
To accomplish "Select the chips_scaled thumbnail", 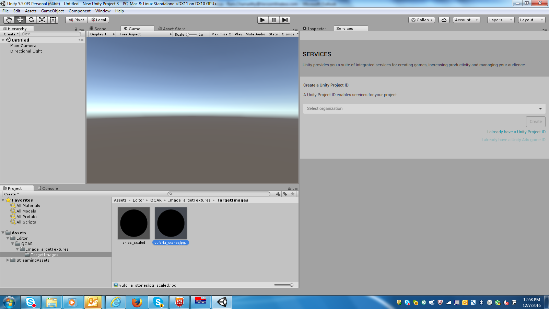I will [x=134, y=223].
